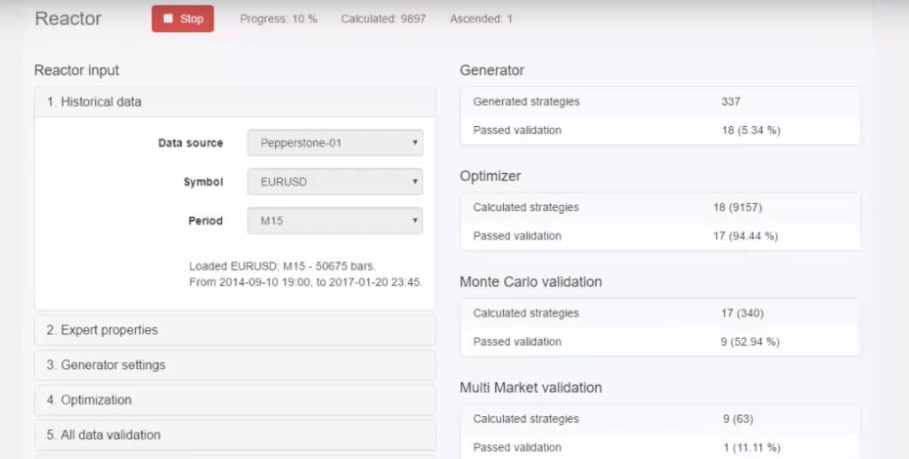Click the Monte Carlo validation heading
Image resolution: width=909 pixels, height=459 pixels.
pyautogui.click(x=530, y=282)
